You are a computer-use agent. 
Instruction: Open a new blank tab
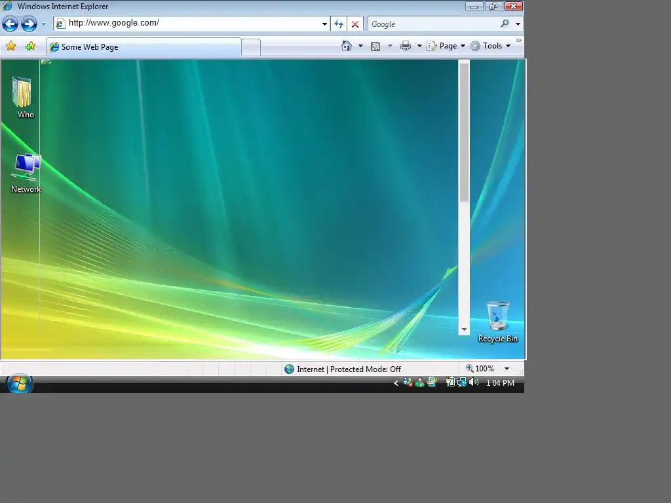[x=251, y=47]
